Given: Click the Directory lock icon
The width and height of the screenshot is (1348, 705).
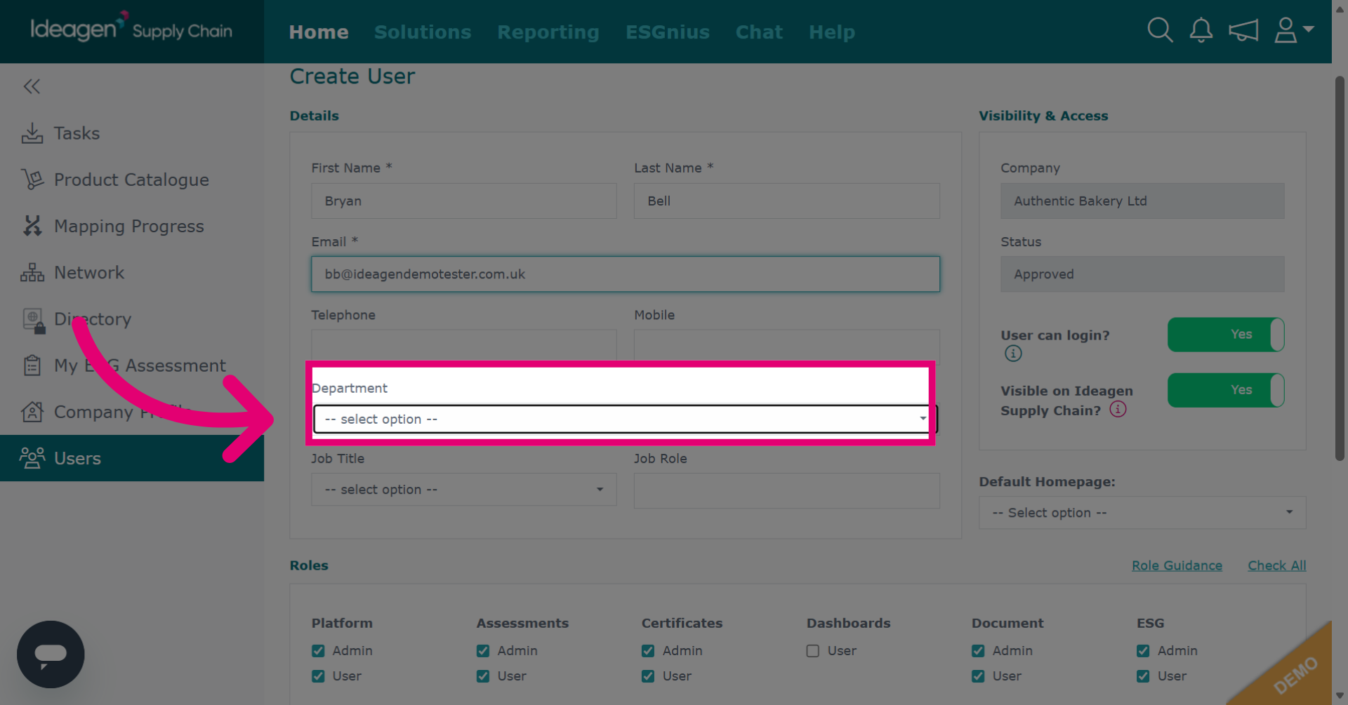Looking at the screenshot, I should pos(34,320).
